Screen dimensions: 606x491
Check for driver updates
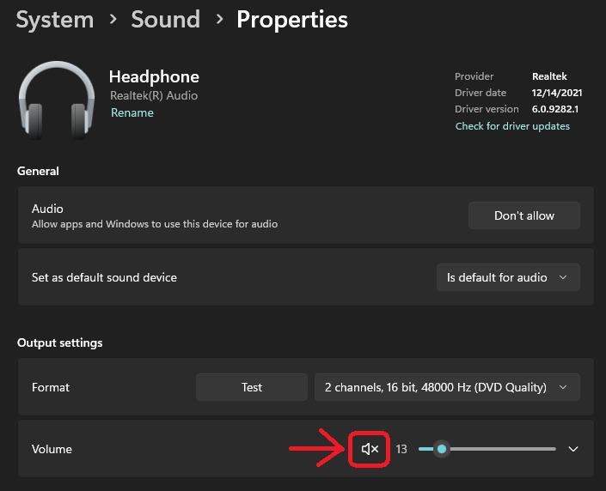point(512,126)
